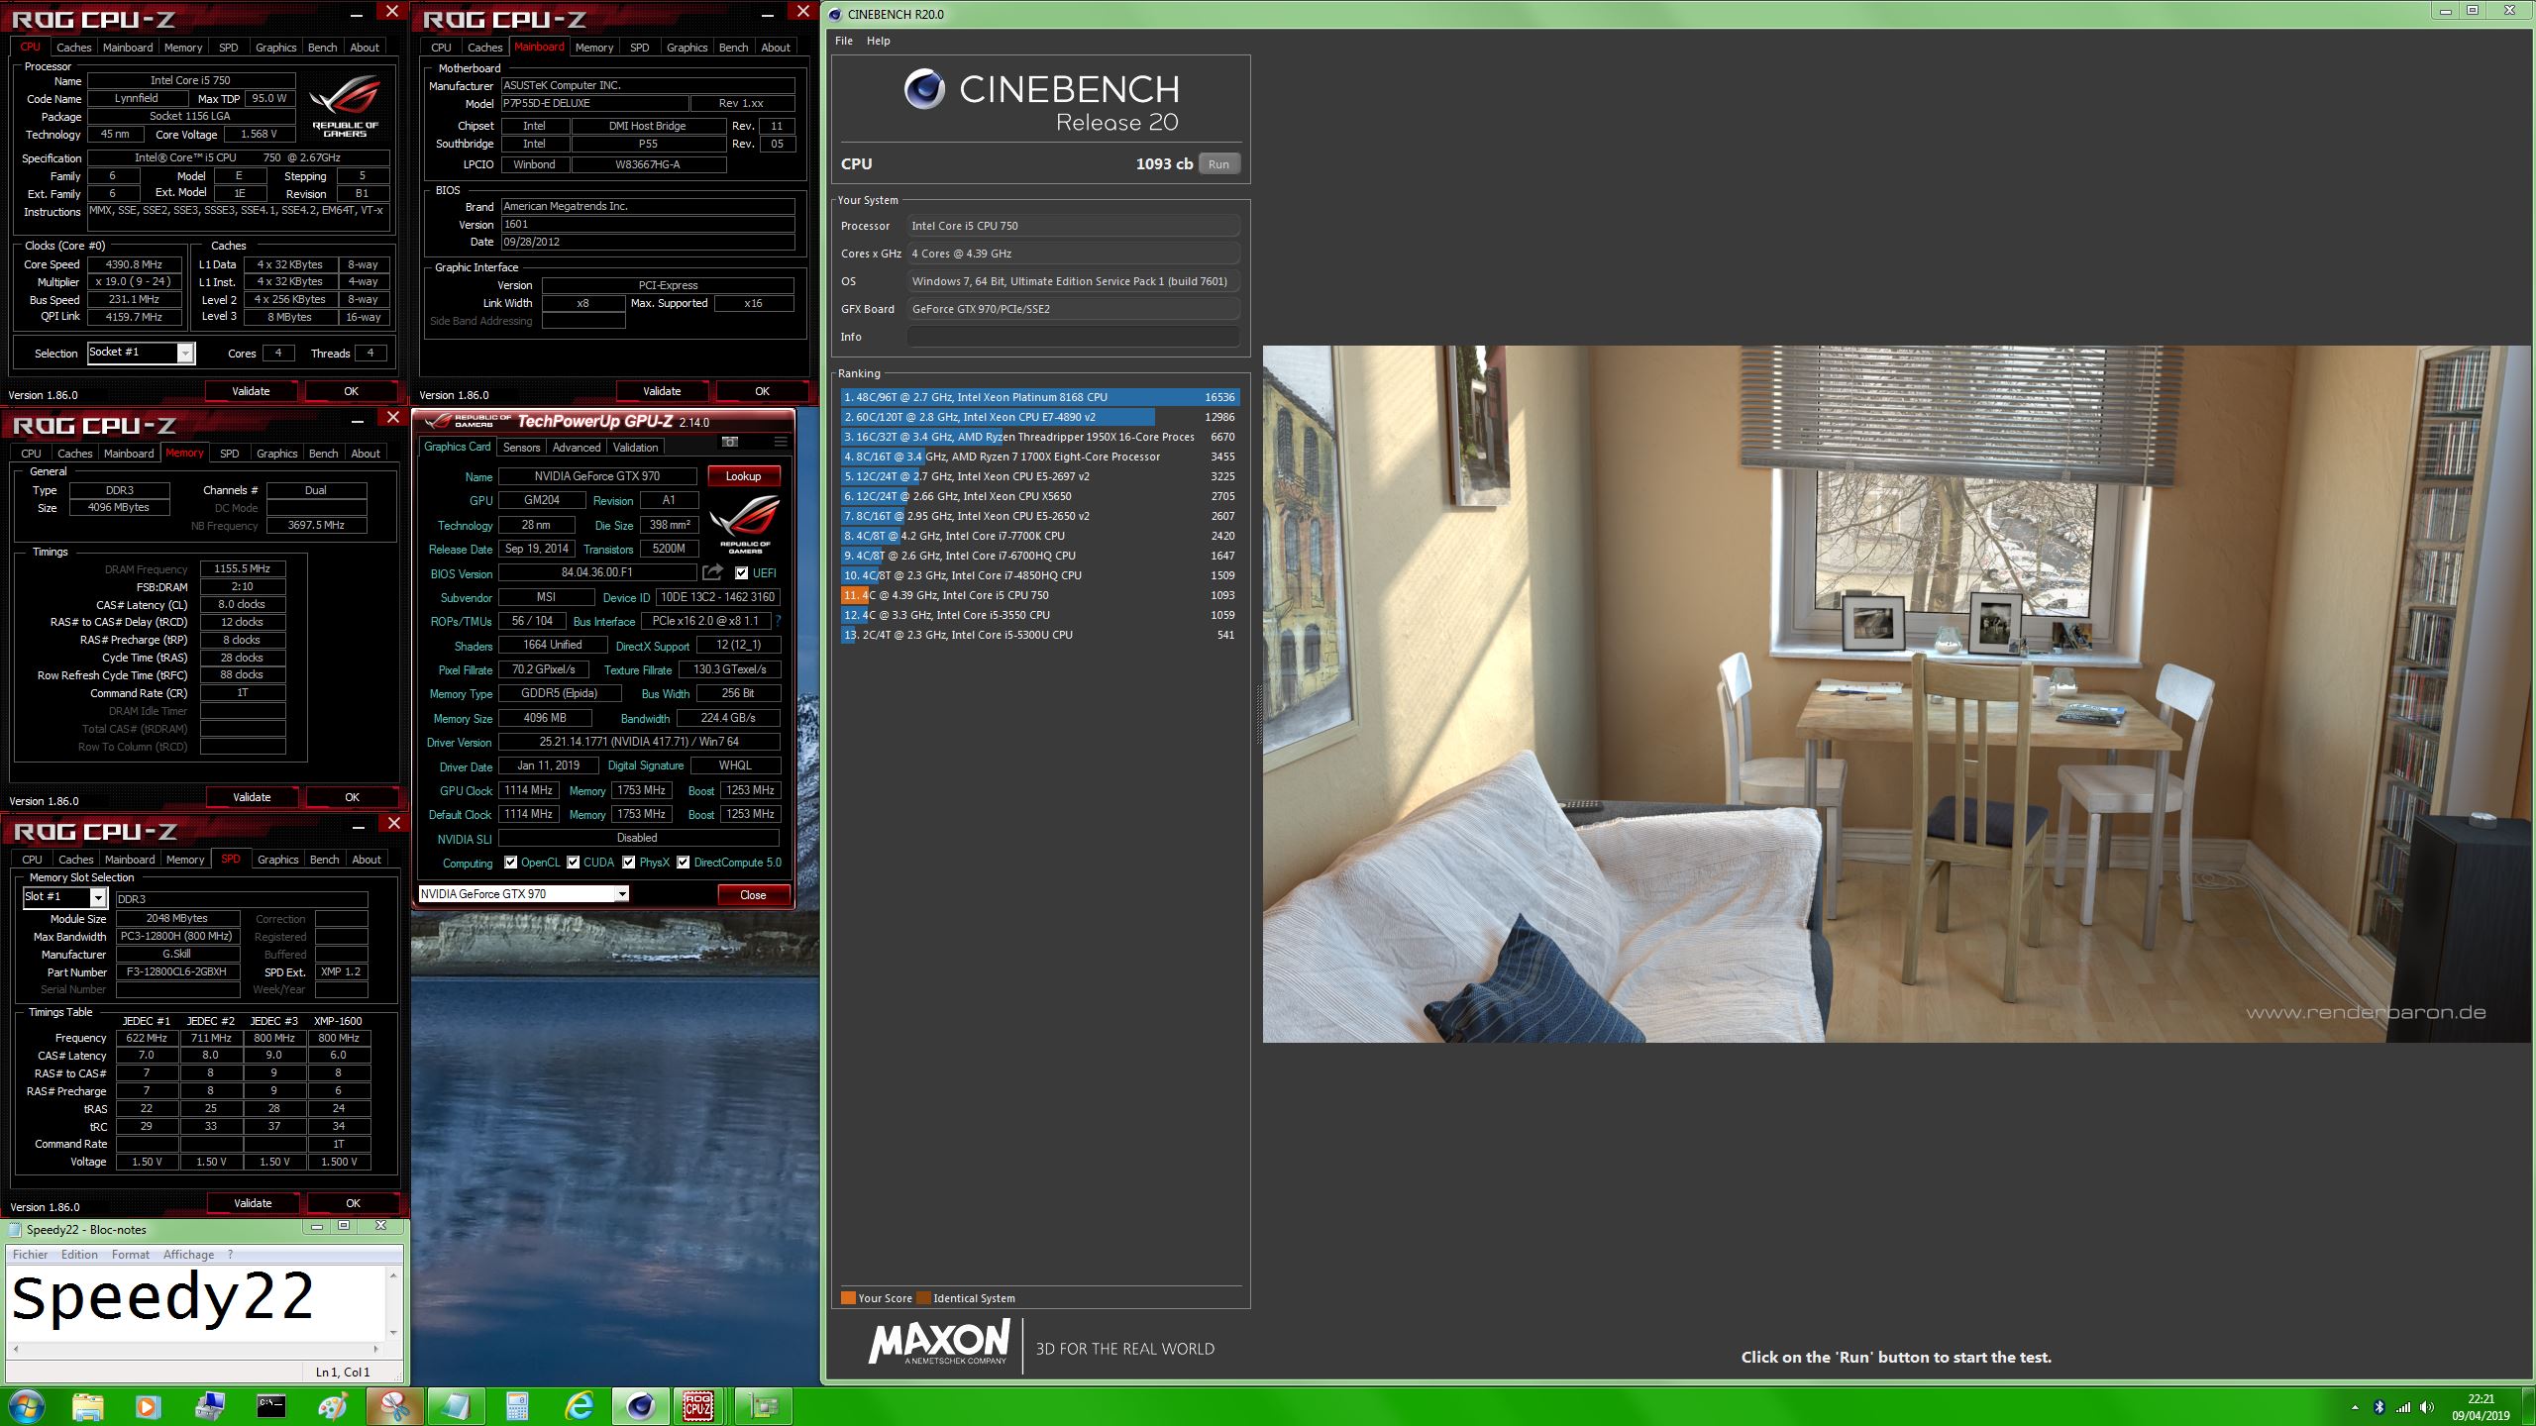Screen dimensions: 2536x1426
Task: Open Cinebench File menu
Action: (x=843, y=41)
